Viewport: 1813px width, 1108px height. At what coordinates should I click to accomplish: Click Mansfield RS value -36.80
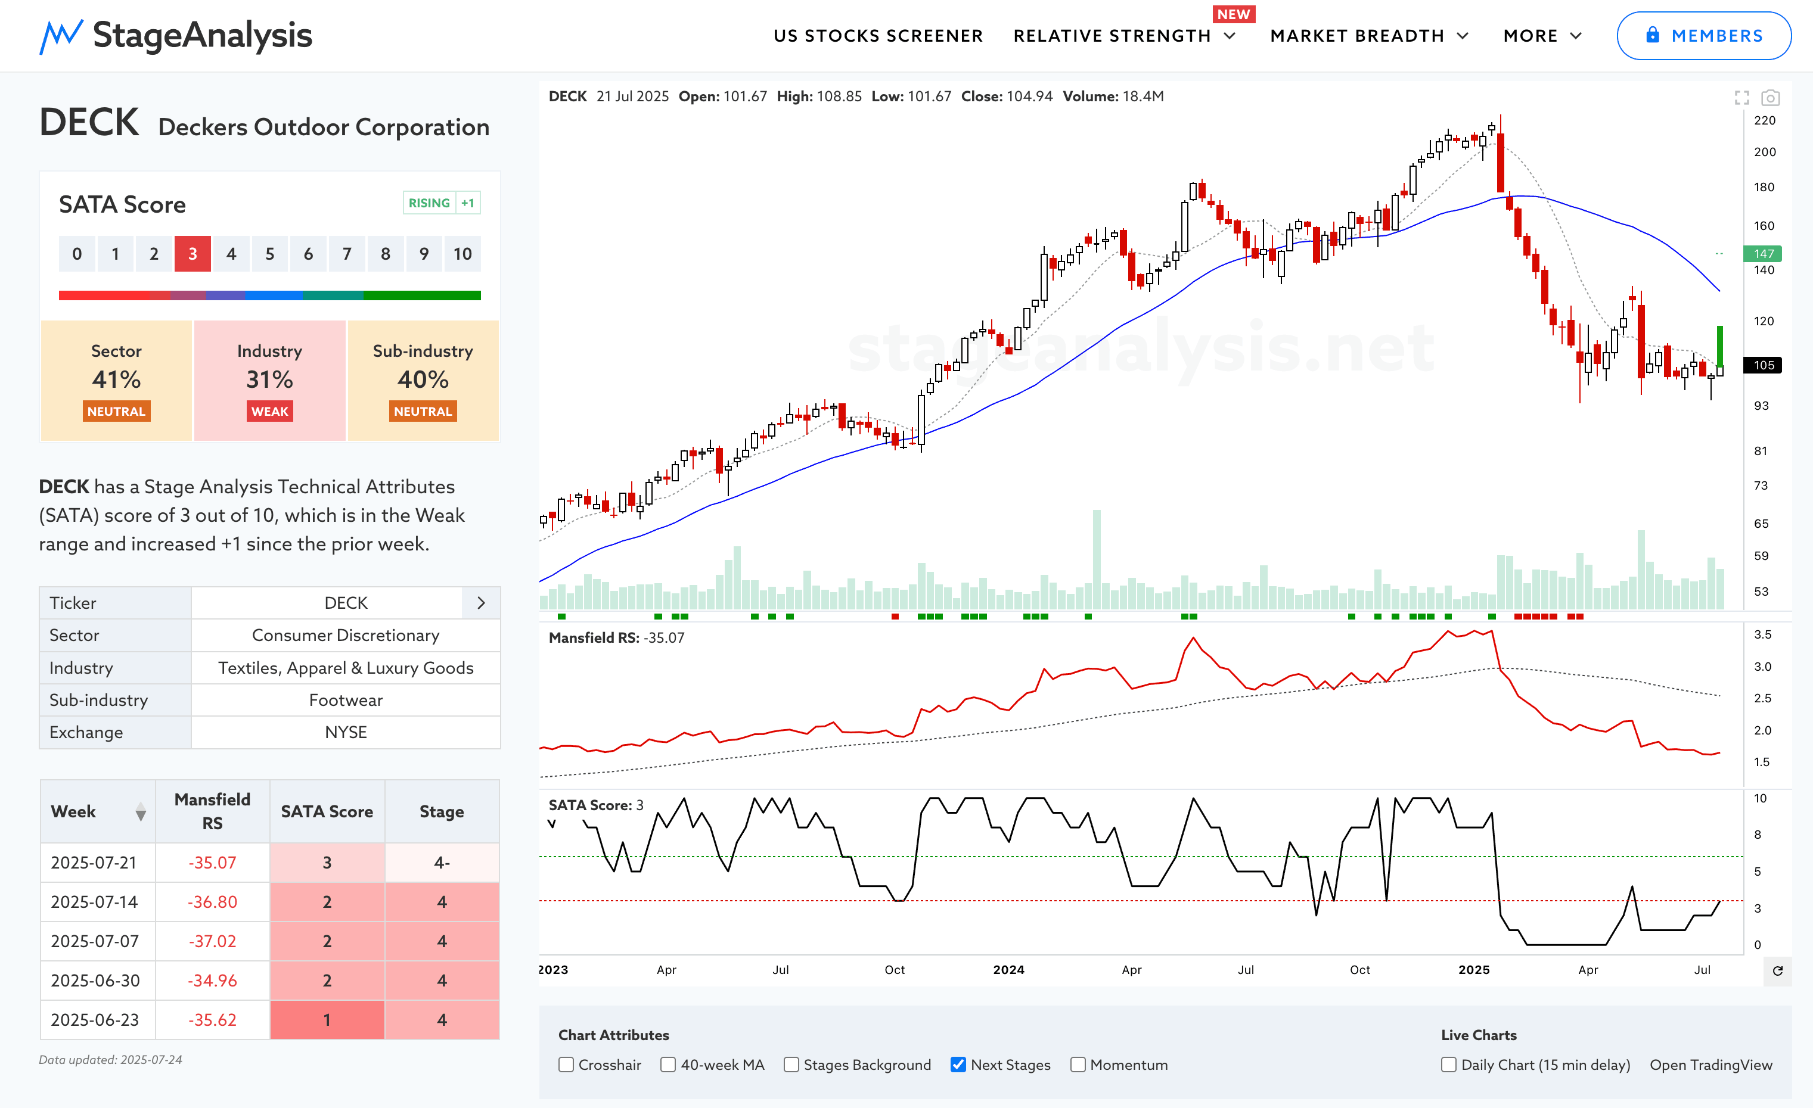tap(213, 902)
